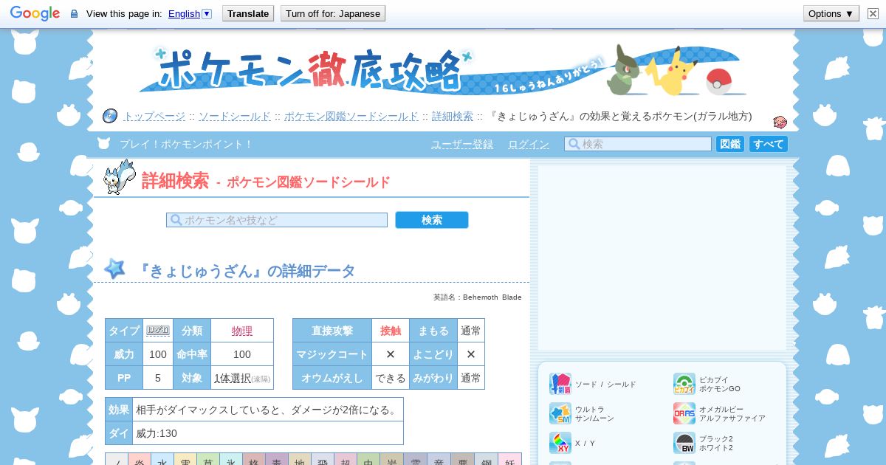
Task: Click Turn off for: Japanese
Action: pyautogui.click(x=333, y=13)
